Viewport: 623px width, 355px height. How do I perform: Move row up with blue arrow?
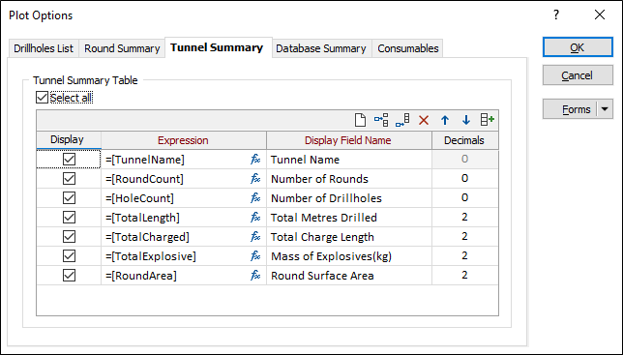pyautogui.click(x=445, y=120)
